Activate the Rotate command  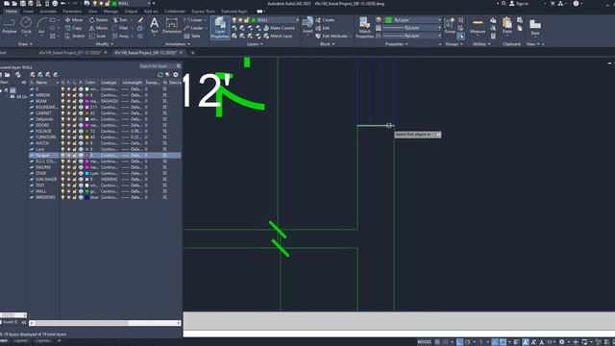(98, 20)
